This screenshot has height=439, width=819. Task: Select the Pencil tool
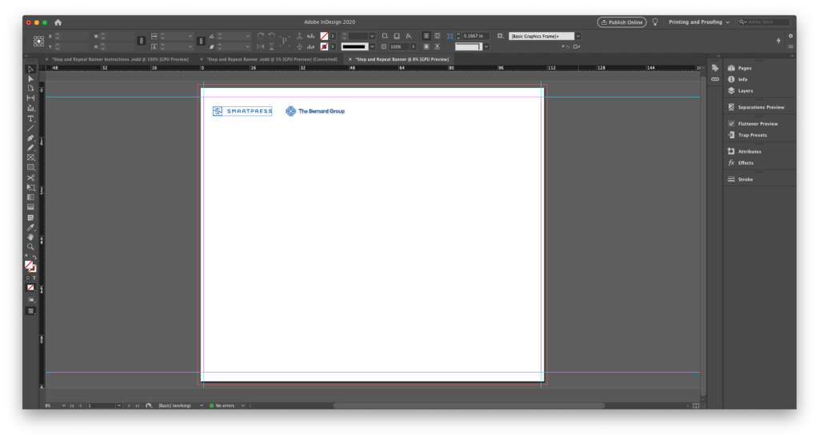coord(30,148)
